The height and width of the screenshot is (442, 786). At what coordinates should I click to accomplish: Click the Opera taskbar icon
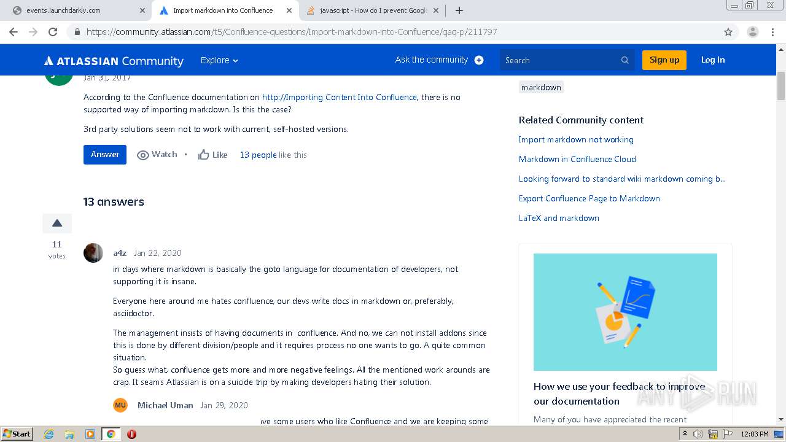131,434
